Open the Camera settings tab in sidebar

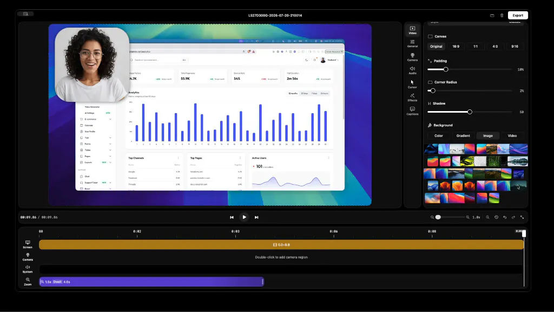pyautogui.click(x=412, y=57)
